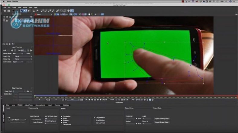Select the arrow Select tool
This screenshot has height=133, width=238.
[22, 11]
